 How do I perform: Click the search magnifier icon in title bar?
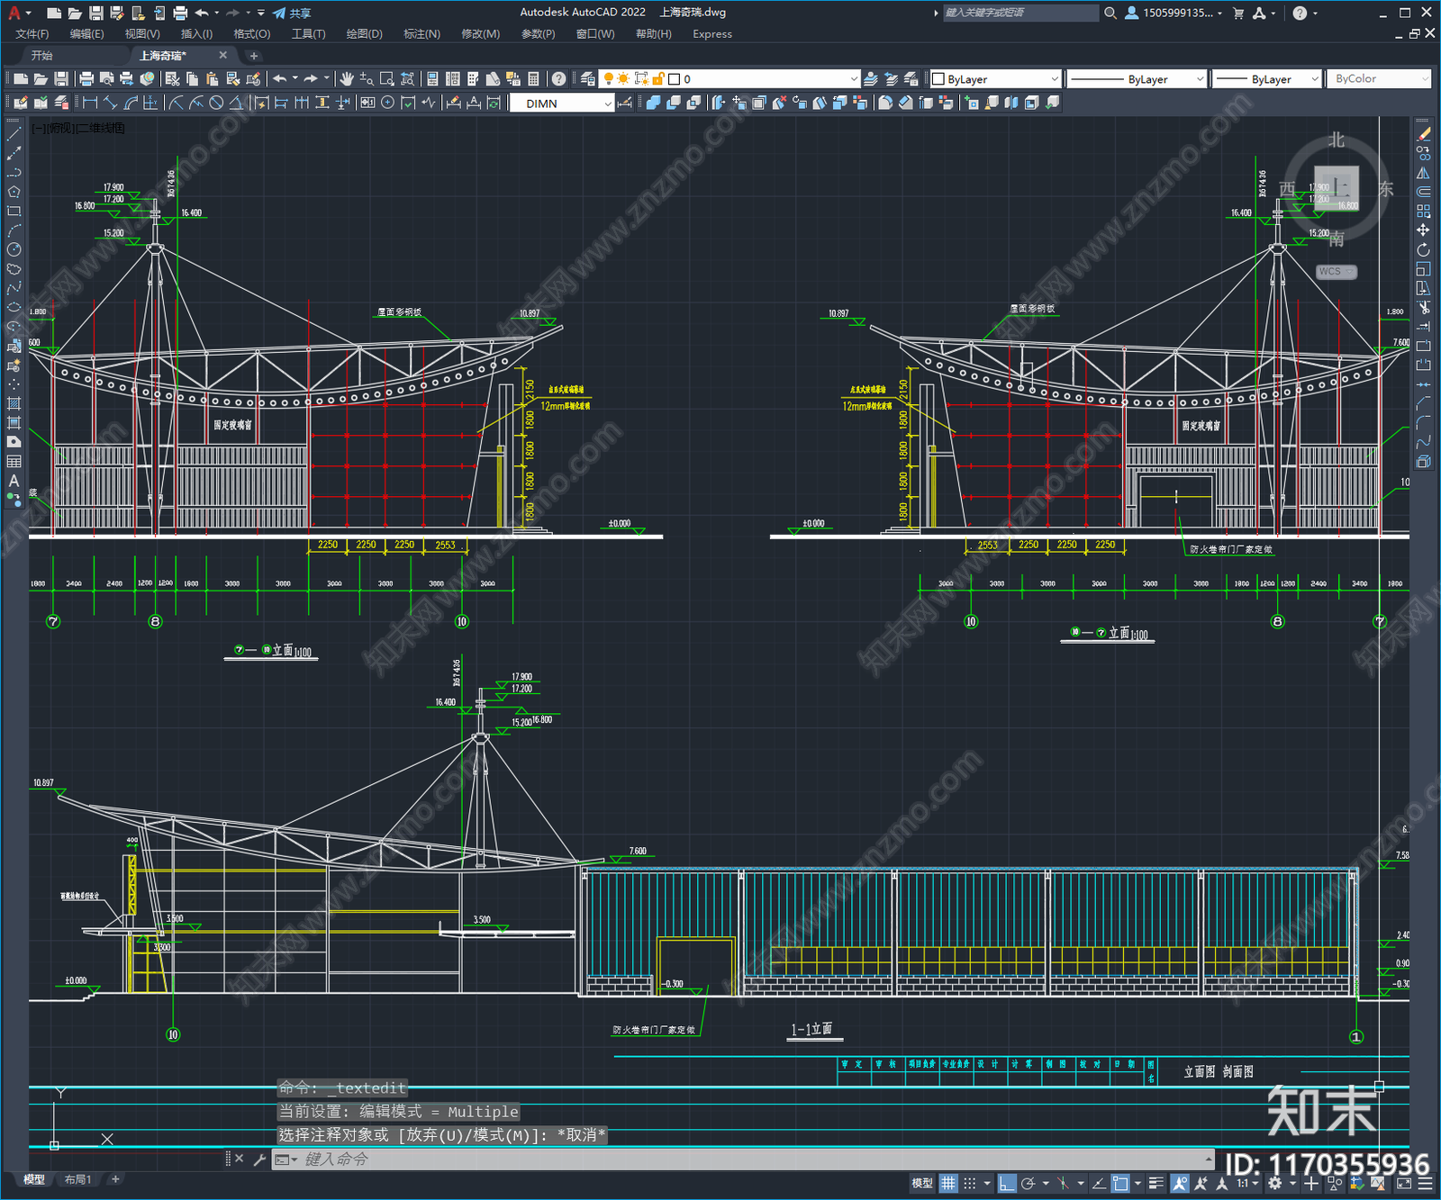pyautogui.click(x=1110, y=13)
